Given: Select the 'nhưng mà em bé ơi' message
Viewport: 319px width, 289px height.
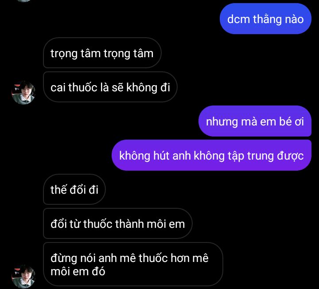Looking at the screenshot, I should coord(255,121).
